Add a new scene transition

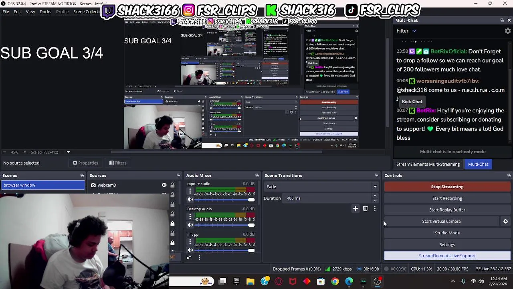(355, 209)
